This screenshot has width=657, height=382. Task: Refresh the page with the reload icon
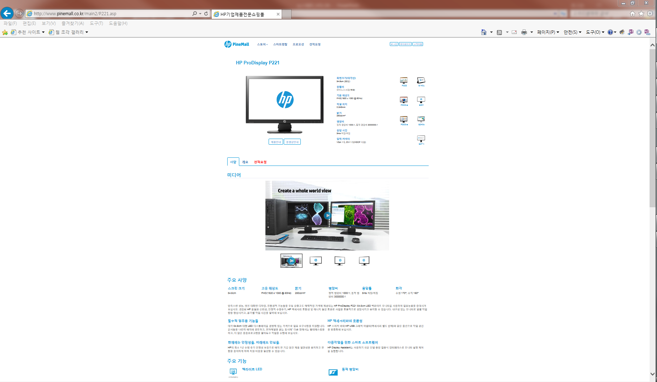[x=206, y=13]
